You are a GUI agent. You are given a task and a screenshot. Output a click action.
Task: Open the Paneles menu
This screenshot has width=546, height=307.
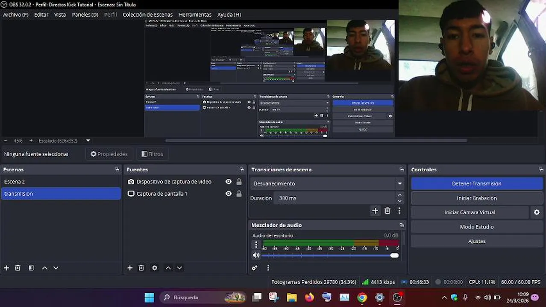pos(85,14)
